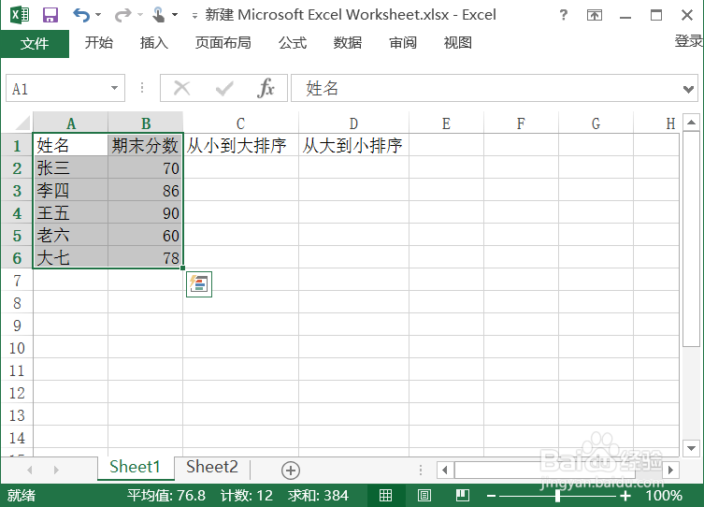The image size is (704, 507).
Task: Select the cell containing 李四
Action: (x=70, y=190)
